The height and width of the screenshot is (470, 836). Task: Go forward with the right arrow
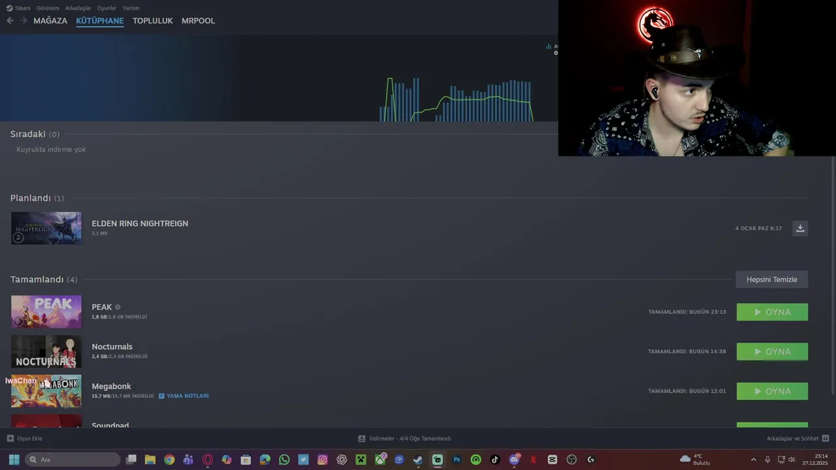pyautogui.click(x=24, y=20)
